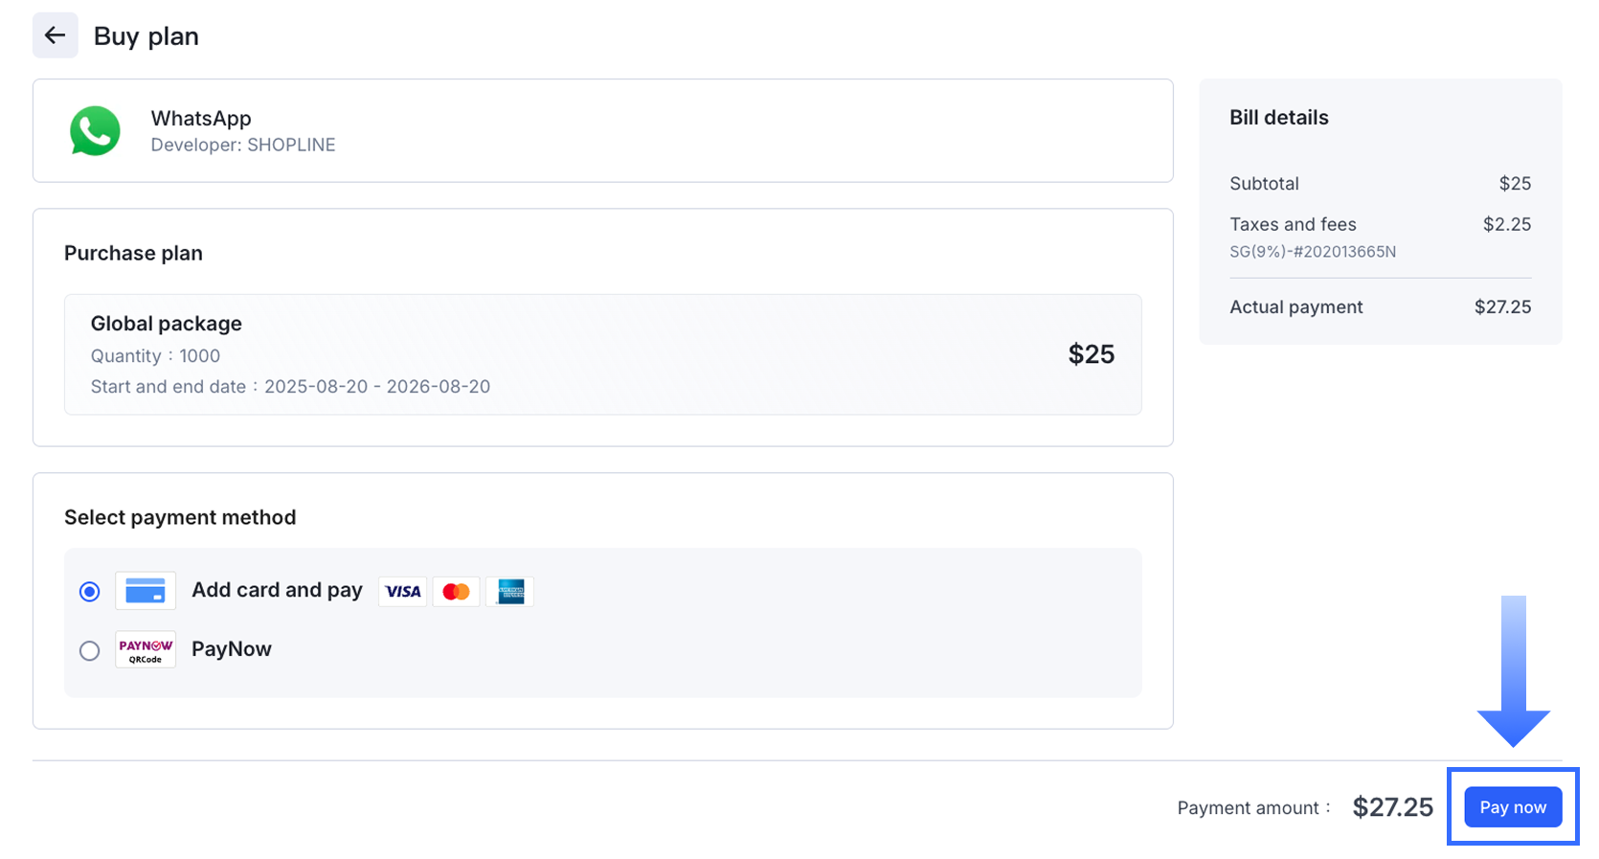Click the blue credit card icon
This screenshot has height=859, width=1599.
point(146,591)
